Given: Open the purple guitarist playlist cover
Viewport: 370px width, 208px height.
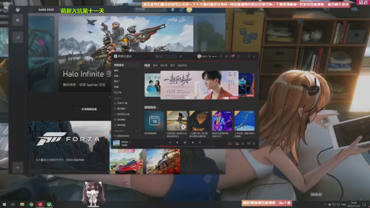Looking at the screenshot, I should 222,121.
